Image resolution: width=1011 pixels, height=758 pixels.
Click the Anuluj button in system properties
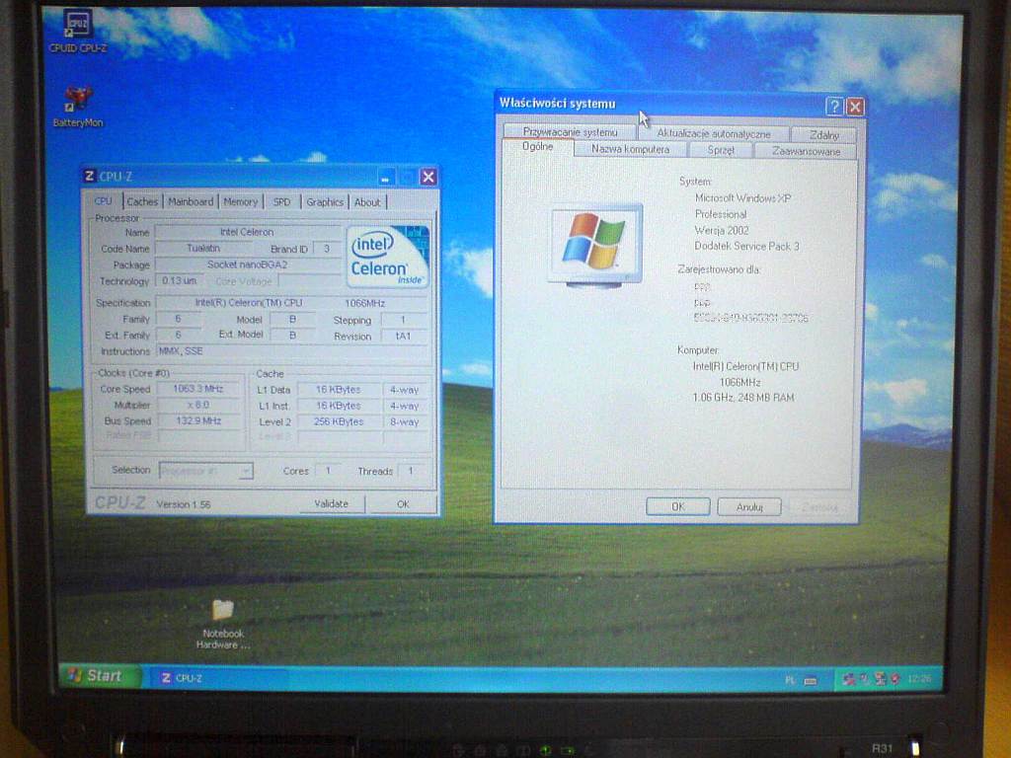(748, 506)
